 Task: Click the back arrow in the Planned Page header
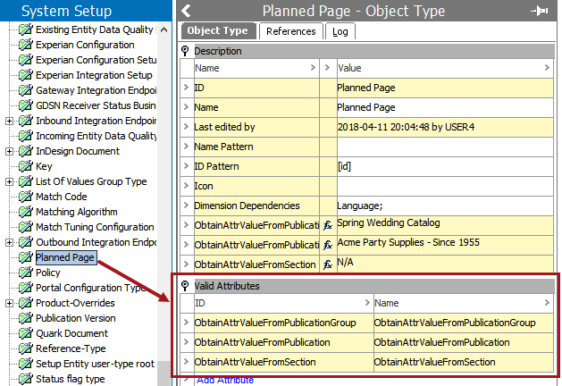[x=186, y=11]
